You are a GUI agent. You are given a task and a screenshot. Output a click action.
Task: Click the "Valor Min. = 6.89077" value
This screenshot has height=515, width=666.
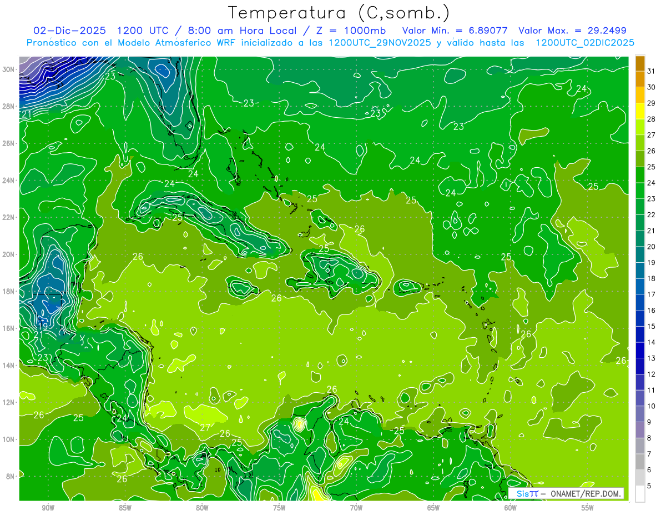tap(456, 31)
